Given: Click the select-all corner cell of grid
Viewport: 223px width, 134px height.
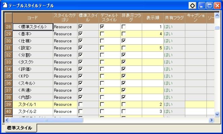Looking at the screenshot, I should point(8,18).
